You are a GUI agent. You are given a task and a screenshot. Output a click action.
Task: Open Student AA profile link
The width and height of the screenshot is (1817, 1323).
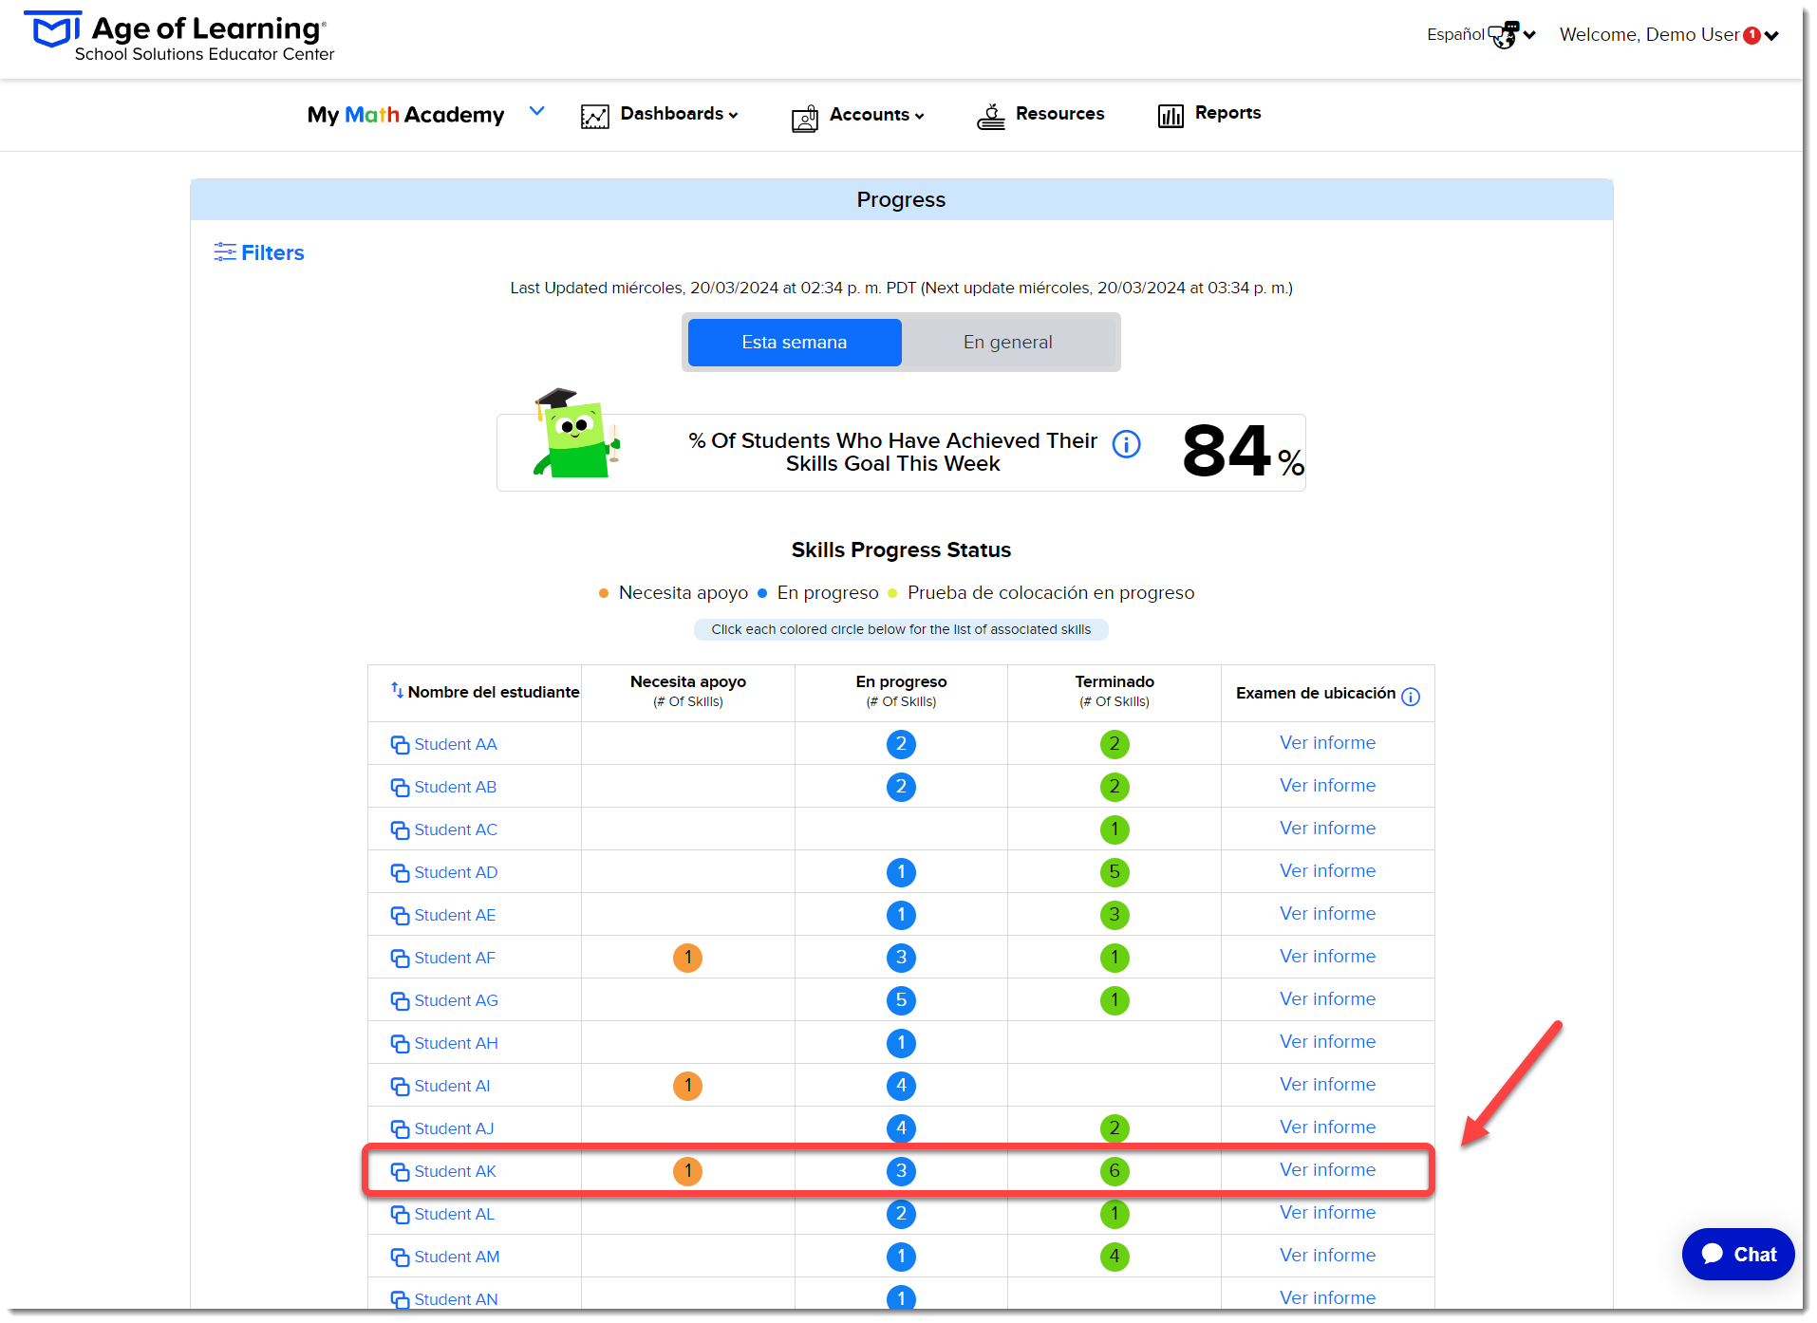coord(456,745)
